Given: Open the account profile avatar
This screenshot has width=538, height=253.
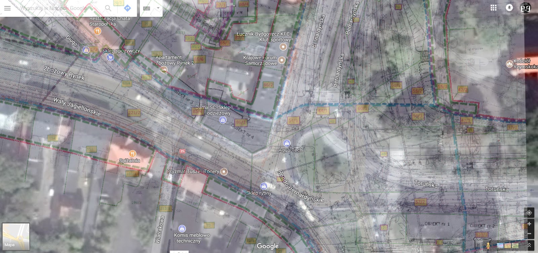Looking at the screenshot, I should pyautogui.click(x=526, y=8).
